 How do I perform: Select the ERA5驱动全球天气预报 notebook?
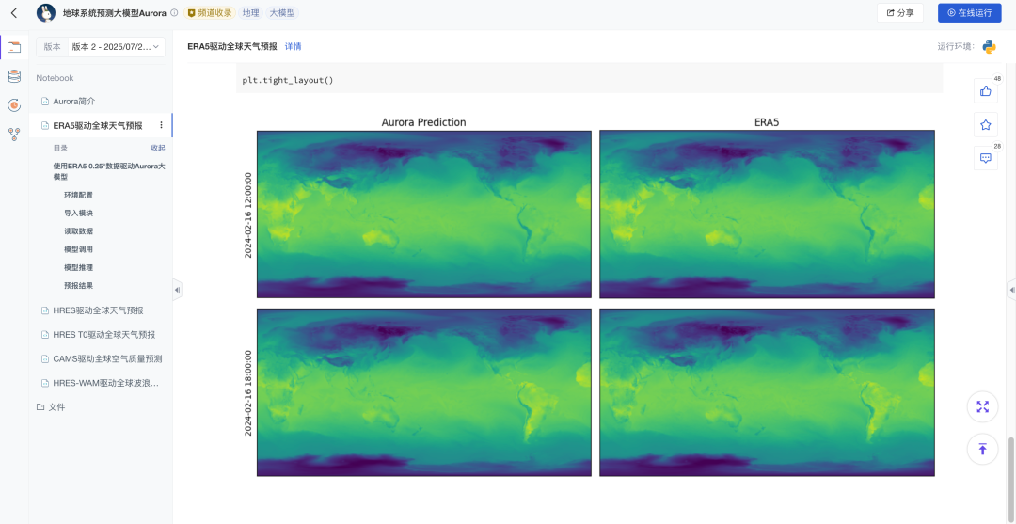(x=97, y=125)
